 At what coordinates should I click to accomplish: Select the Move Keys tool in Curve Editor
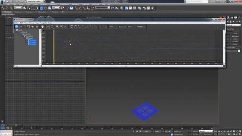17,27
